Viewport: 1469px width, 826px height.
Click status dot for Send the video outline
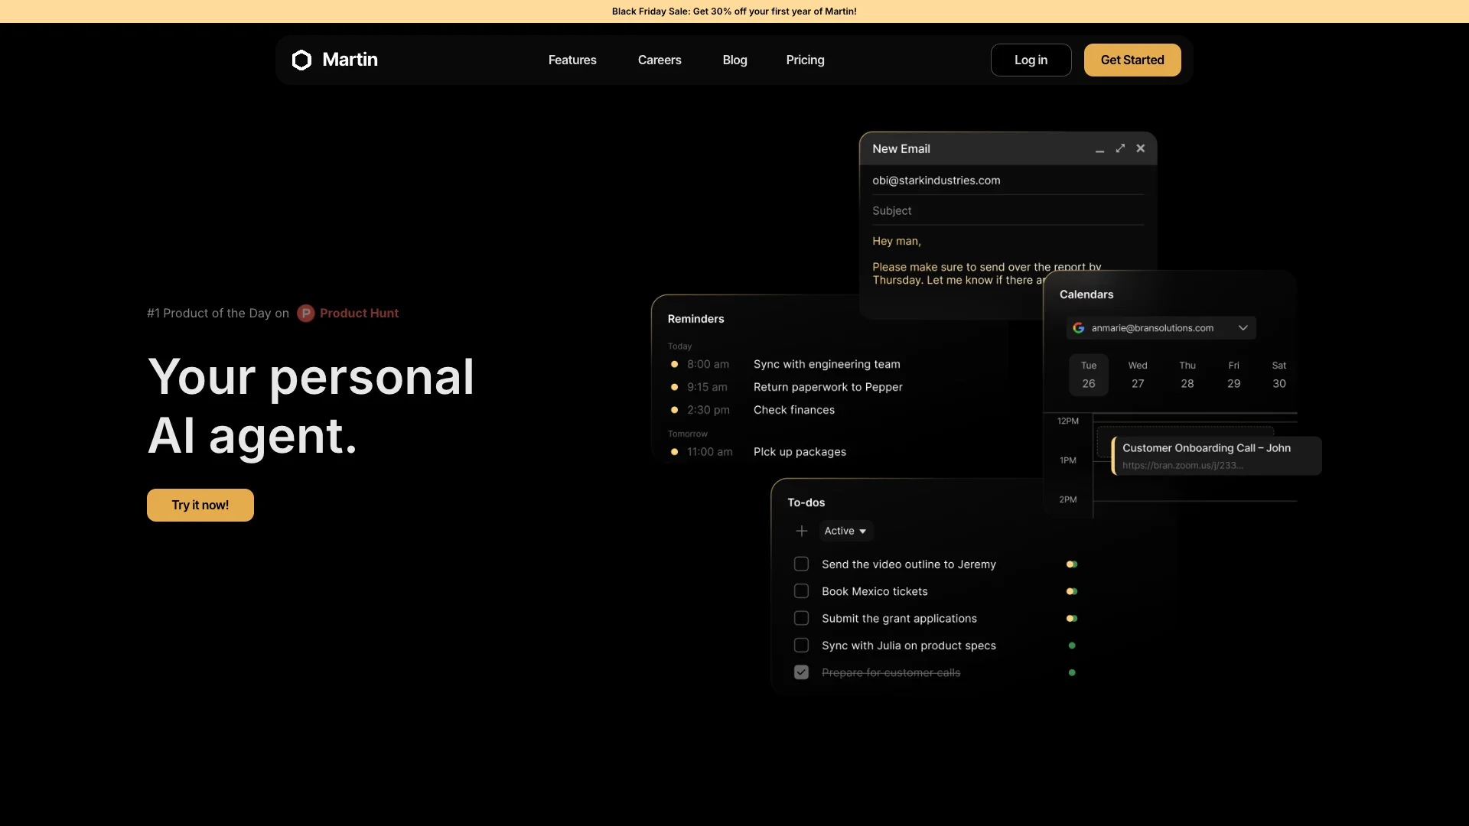click(x=1072, y=564)
